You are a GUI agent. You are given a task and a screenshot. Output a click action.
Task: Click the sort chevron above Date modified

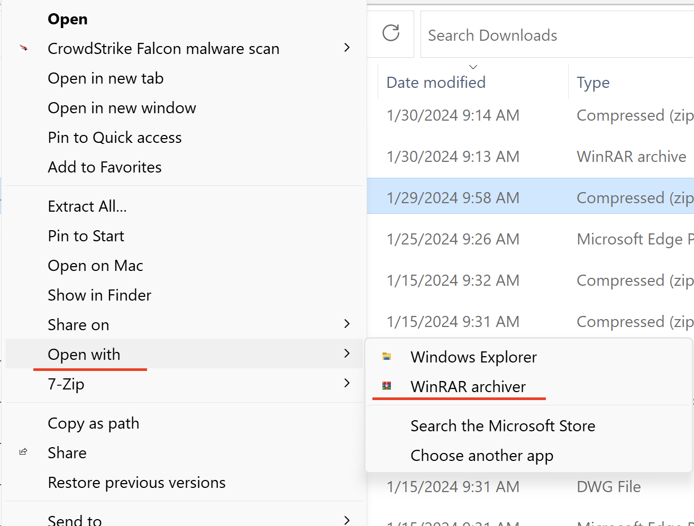(x=473, y=67)
